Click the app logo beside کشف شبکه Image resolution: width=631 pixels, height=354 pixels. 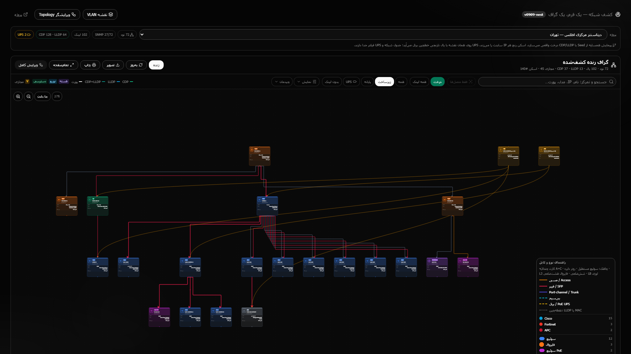[x=618, y=14]
